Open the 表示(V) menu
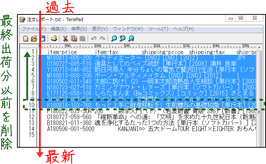Screen dimensions: 266x164 (100, 29)
